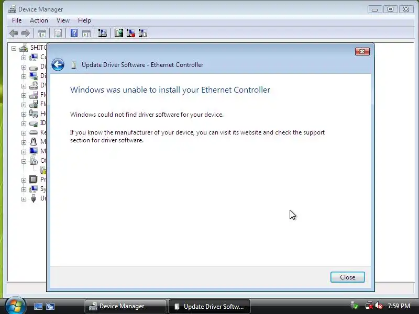Open the File menu
The width and height of the screenshot is (419, 314).
[x=17, y=20]
